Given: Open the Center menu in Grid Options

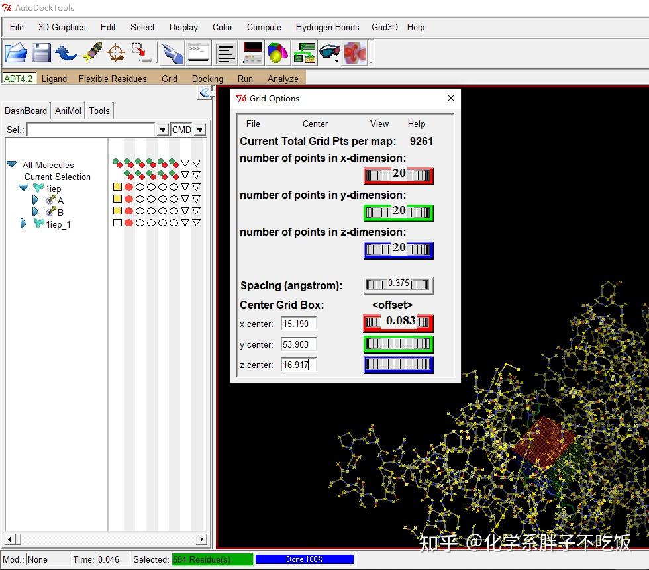Looking at the screenshot, I should tap(315, 124).
